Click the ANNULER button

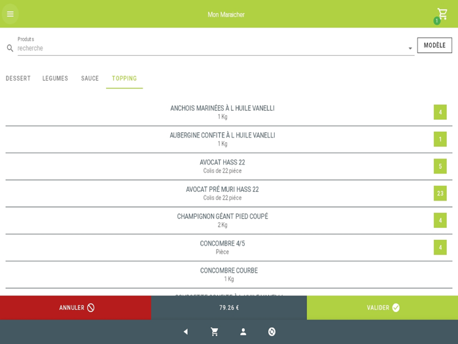pos(76,307)
